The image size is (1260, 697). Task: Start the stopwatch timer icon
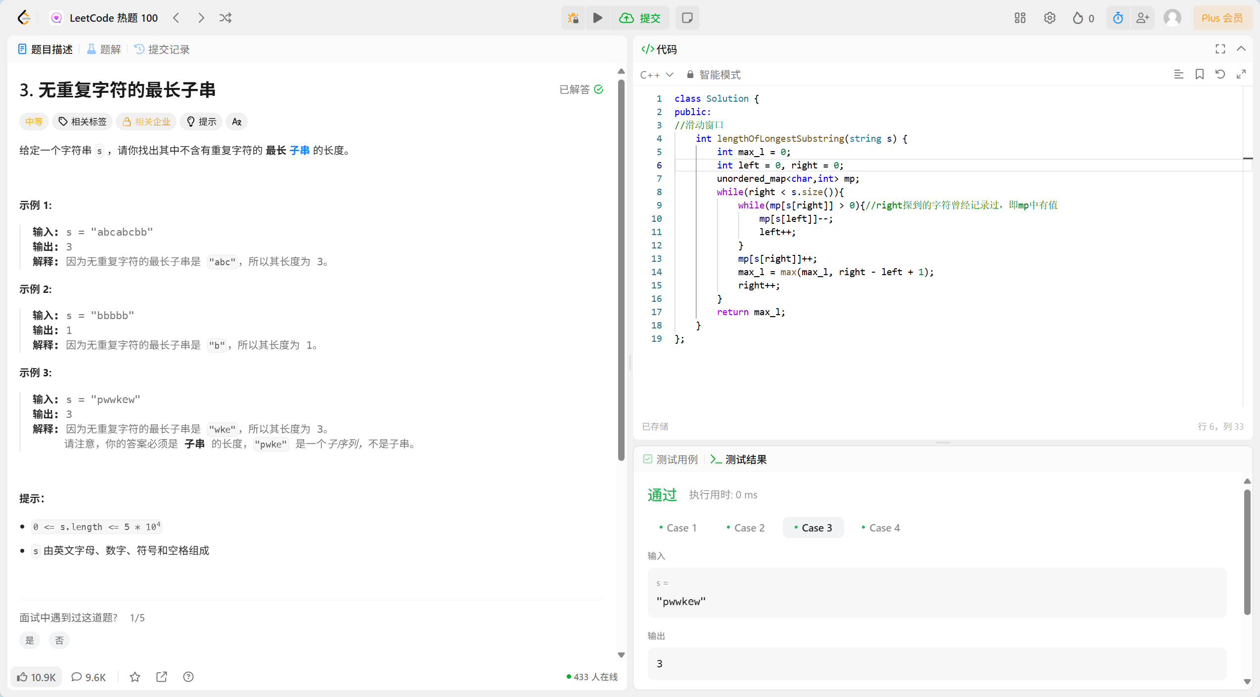[1118, 18]
